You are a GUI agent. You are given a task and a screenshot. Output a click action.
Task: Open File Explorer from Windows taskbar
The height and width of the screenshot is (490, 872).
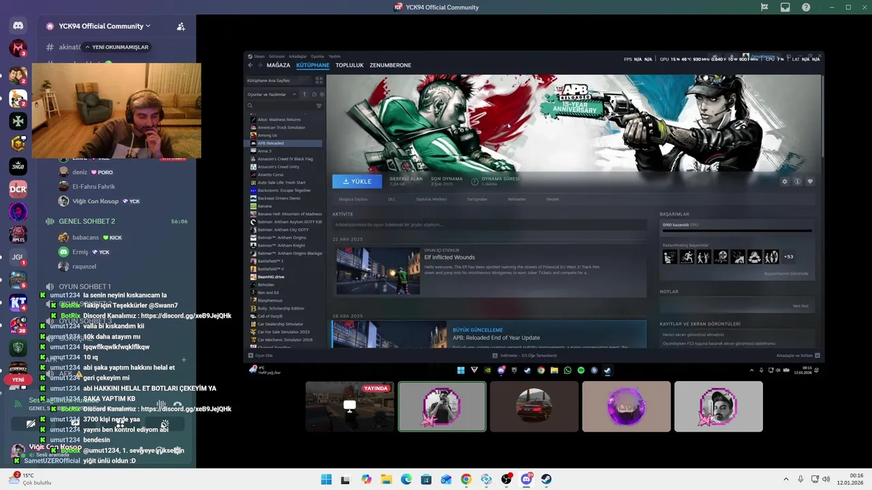click(386, 479)
